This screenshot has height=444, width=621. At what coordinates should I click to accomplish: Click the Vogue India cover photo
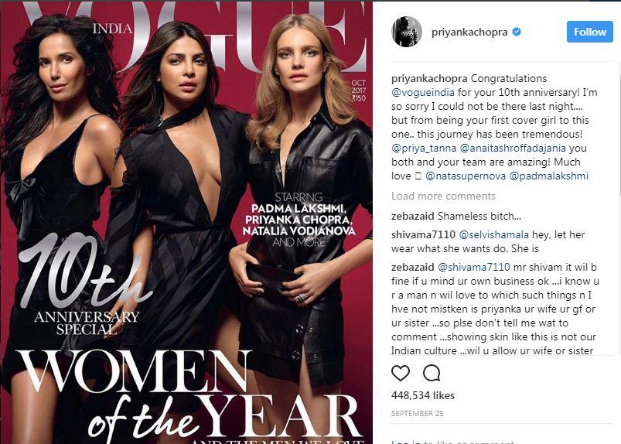point(186,222)
